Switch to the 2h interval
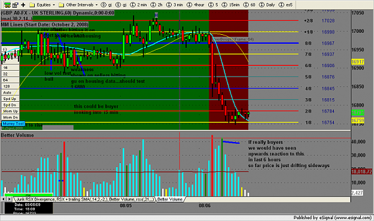374x221 pixels. pos(156,5)
